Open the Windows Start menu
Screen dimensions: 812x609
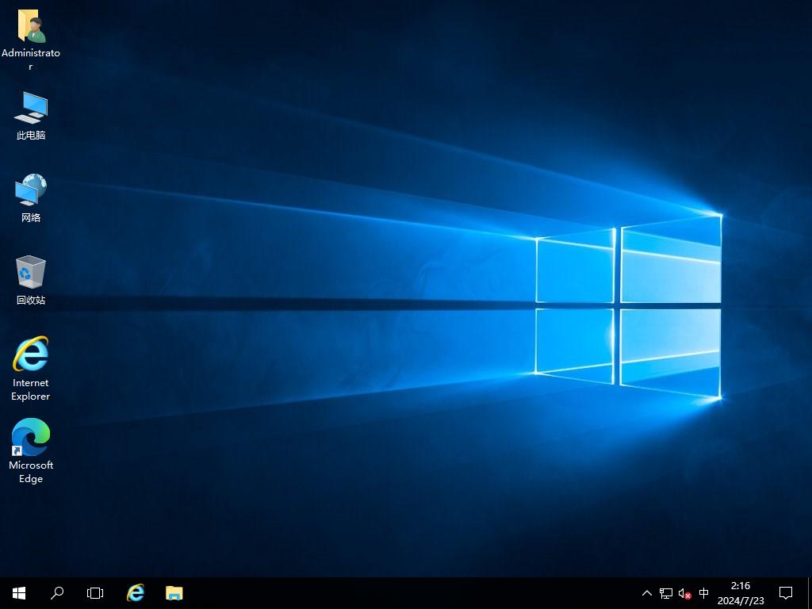[19, 593]
